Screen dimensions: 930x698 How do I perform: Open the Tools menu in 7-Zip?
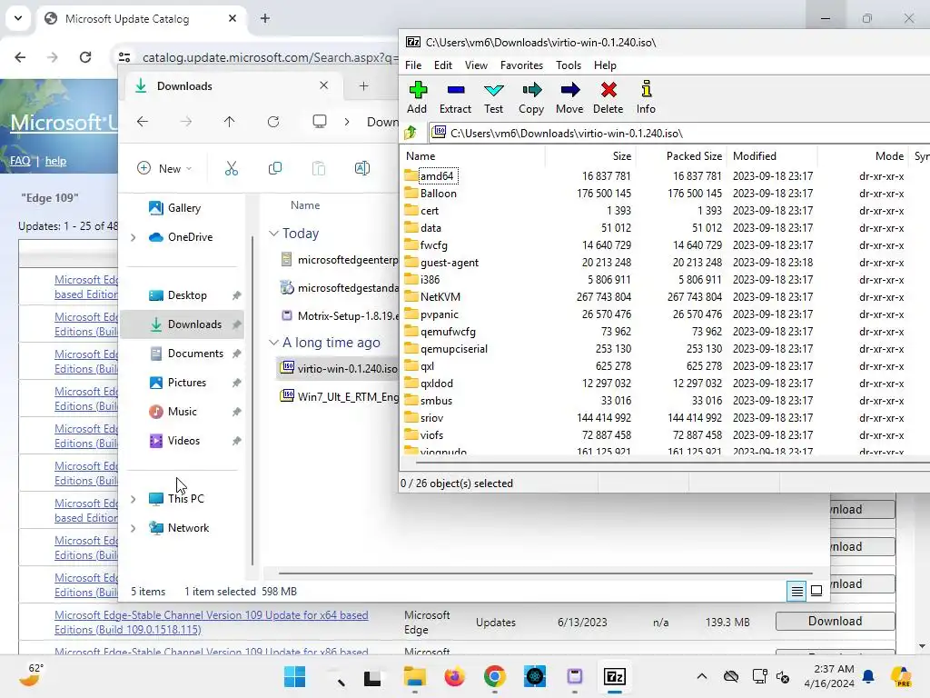pyautogui.click(x=569, y=65)
